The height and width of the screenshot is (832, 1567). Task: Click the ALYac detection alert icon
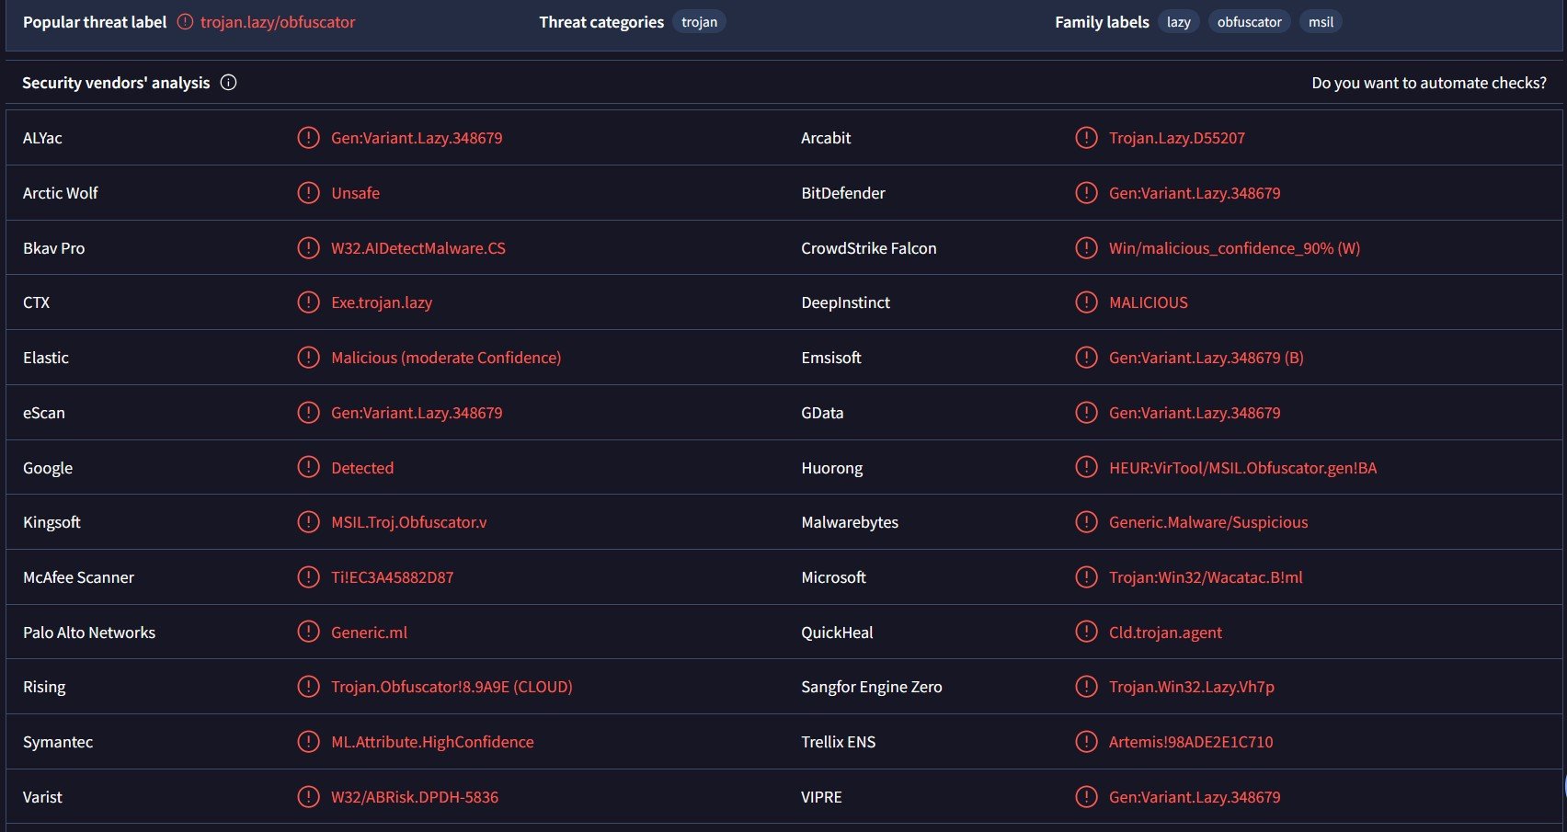[x=308, y=138]
